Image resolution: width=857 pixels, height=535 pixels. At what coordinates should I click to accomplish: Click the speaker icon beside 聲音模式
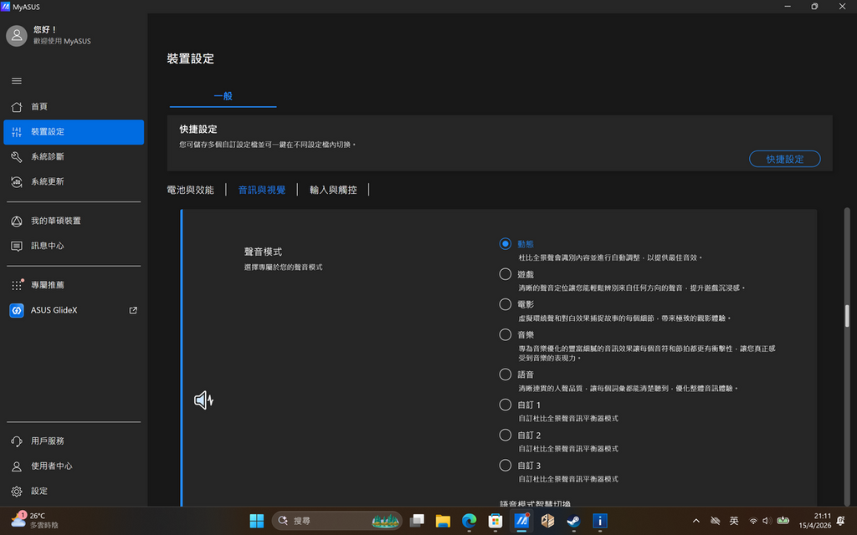(x=203, y=400)
